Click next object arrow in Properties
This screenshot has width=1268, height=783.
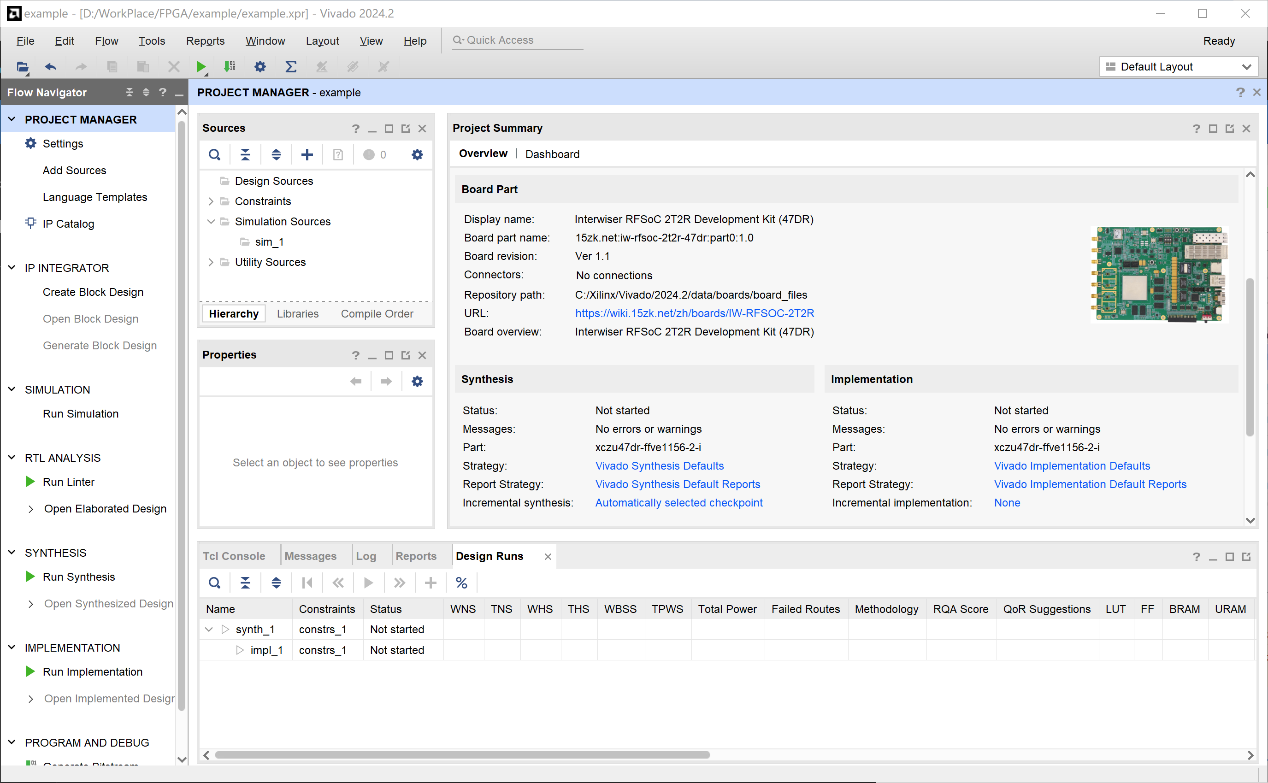click(386, 382)
